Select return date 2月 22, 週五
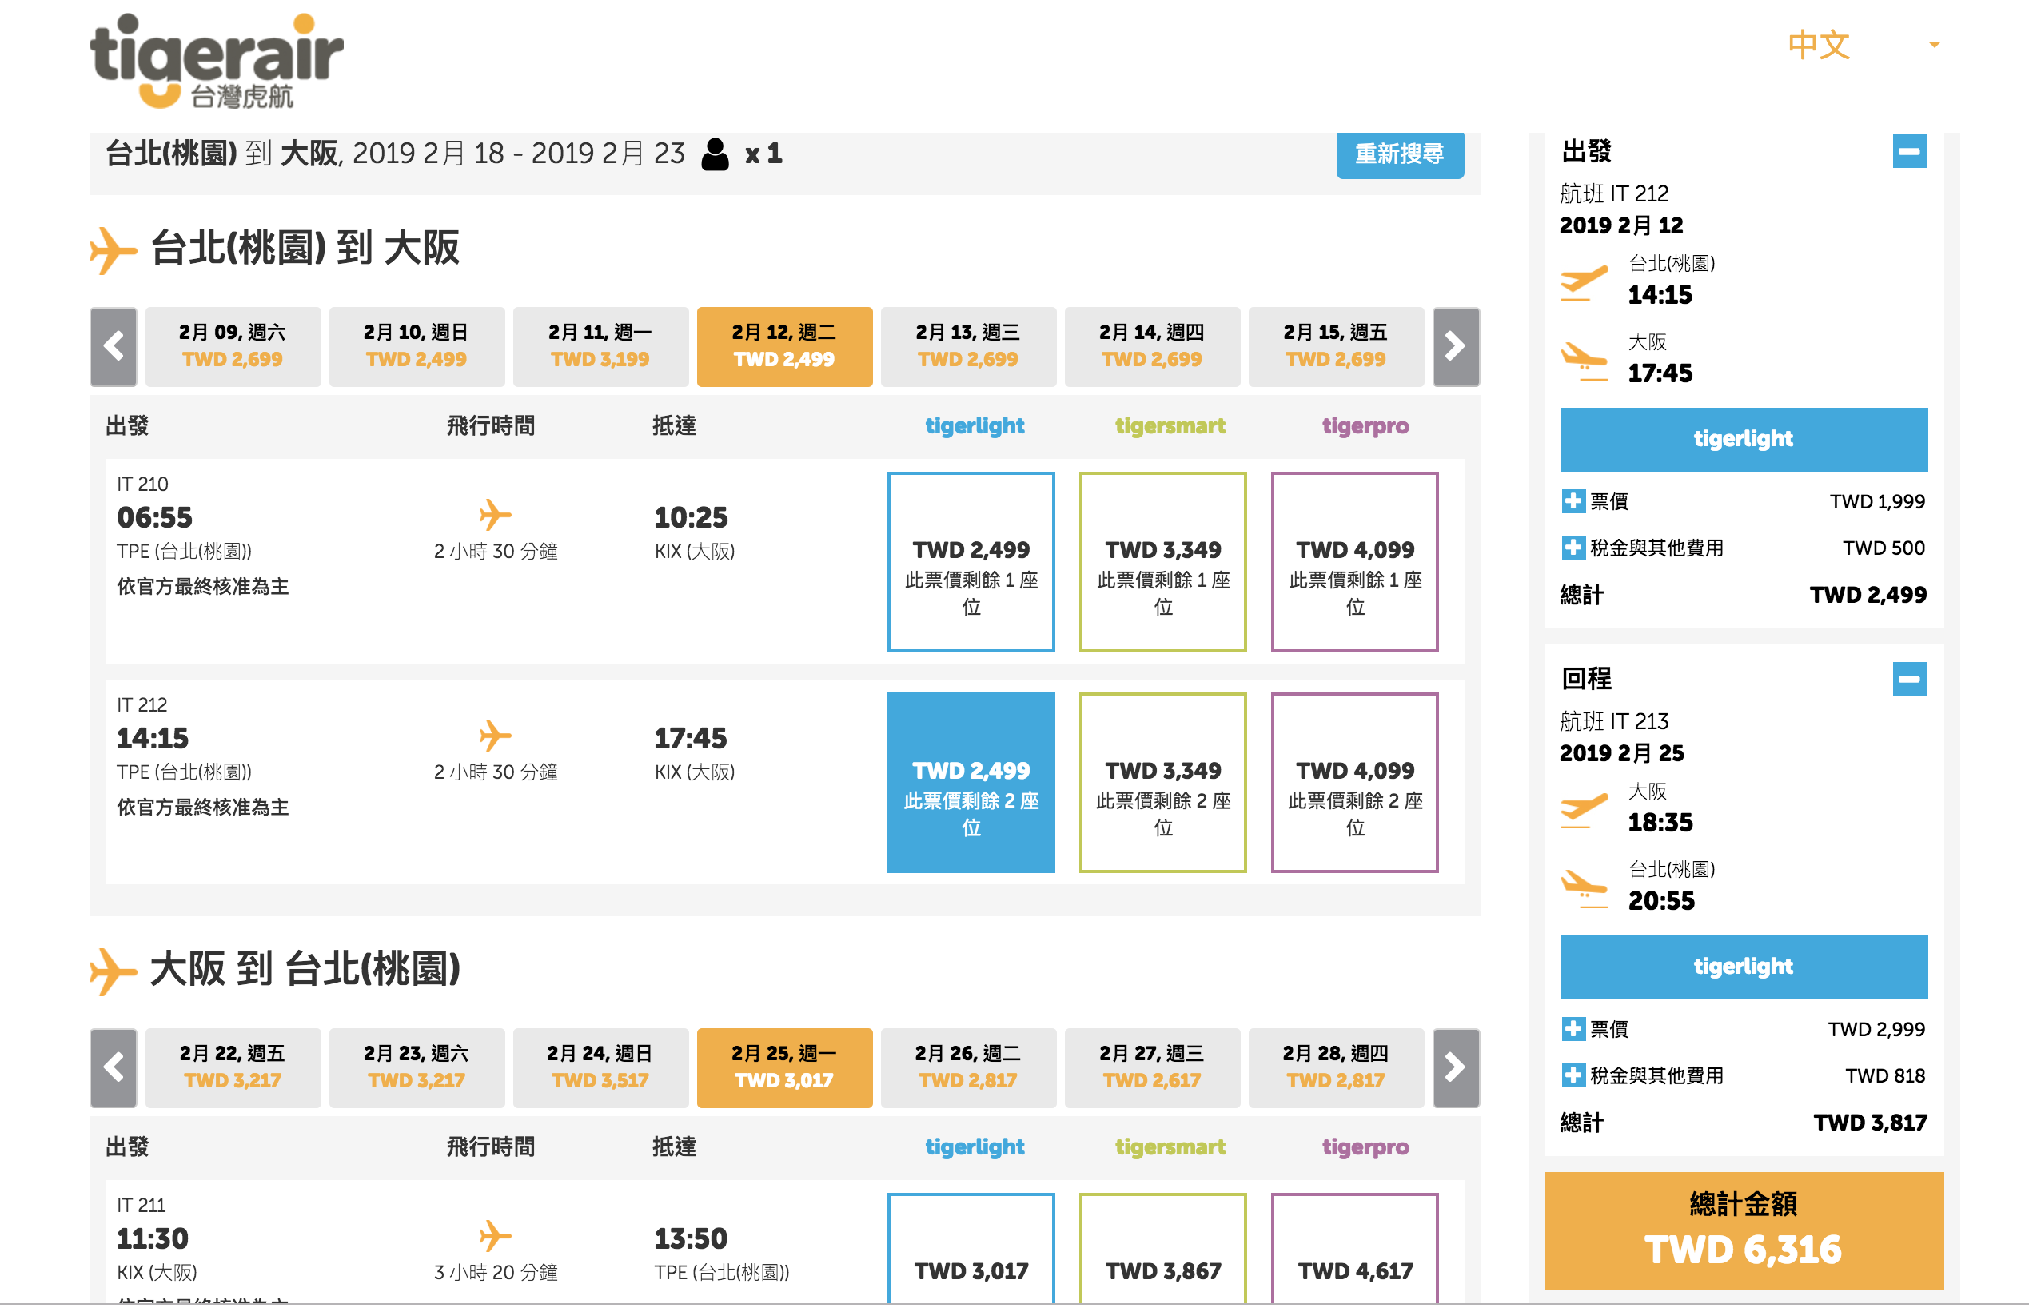Screen dimensions: 2029x1308 (233, 1067)
